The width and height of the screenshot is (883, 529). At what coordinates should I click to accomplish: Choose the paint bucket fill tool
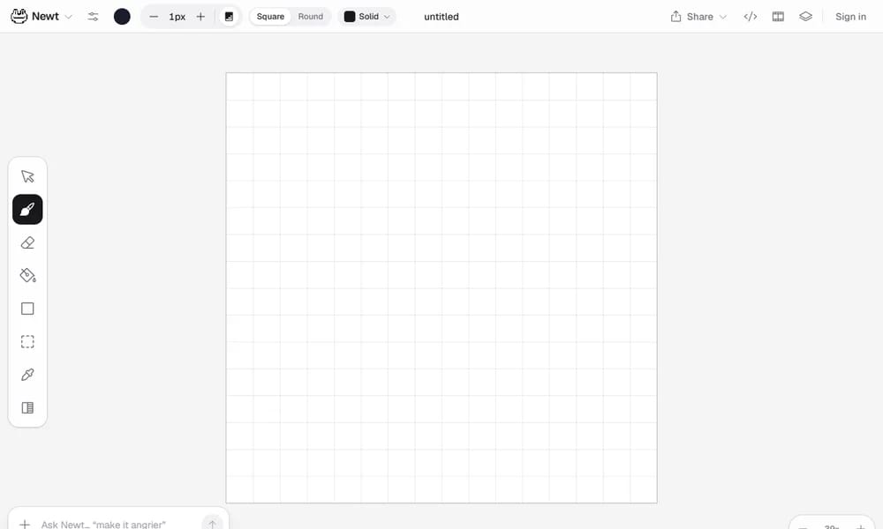point(27,275)
